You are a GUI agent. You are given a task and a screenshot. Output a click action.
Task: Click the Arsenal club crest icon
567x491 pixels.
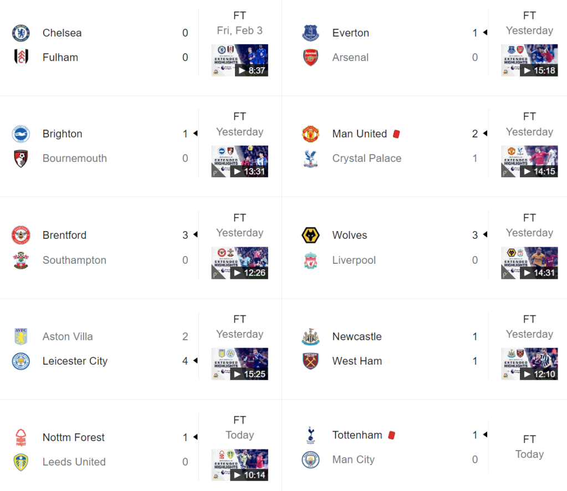click(311, 57)
